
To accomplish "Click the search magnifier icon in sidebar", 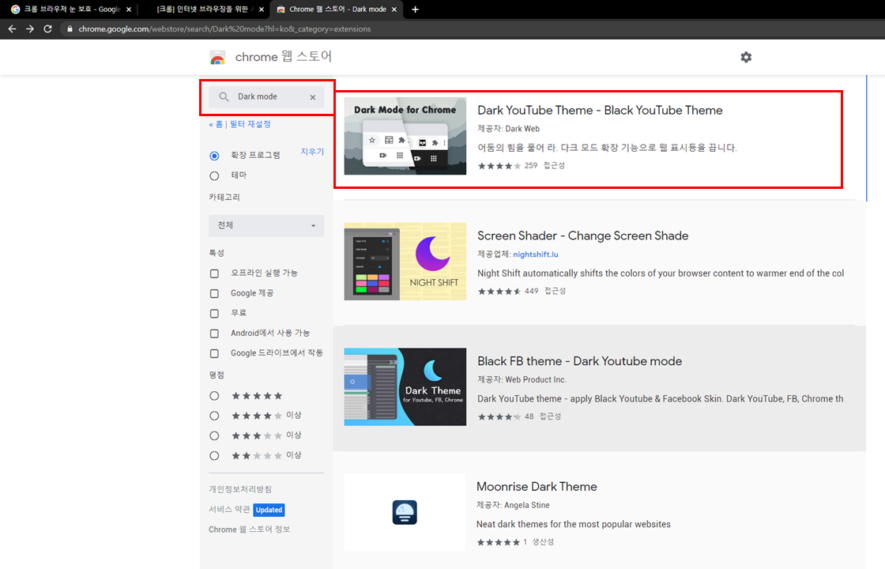I will pyautogui.click(x=224, y=97).
